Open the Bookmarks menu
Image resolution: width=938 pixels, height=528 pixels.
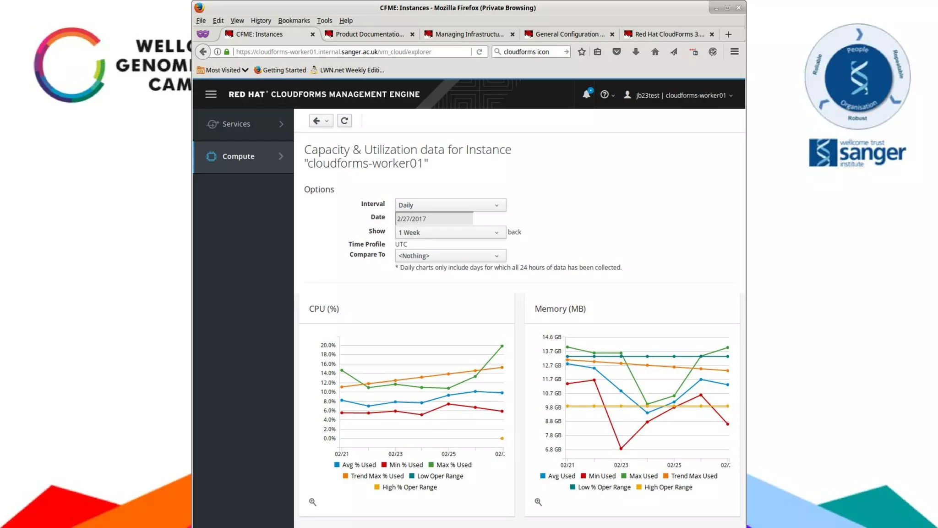tap(294, 21)
